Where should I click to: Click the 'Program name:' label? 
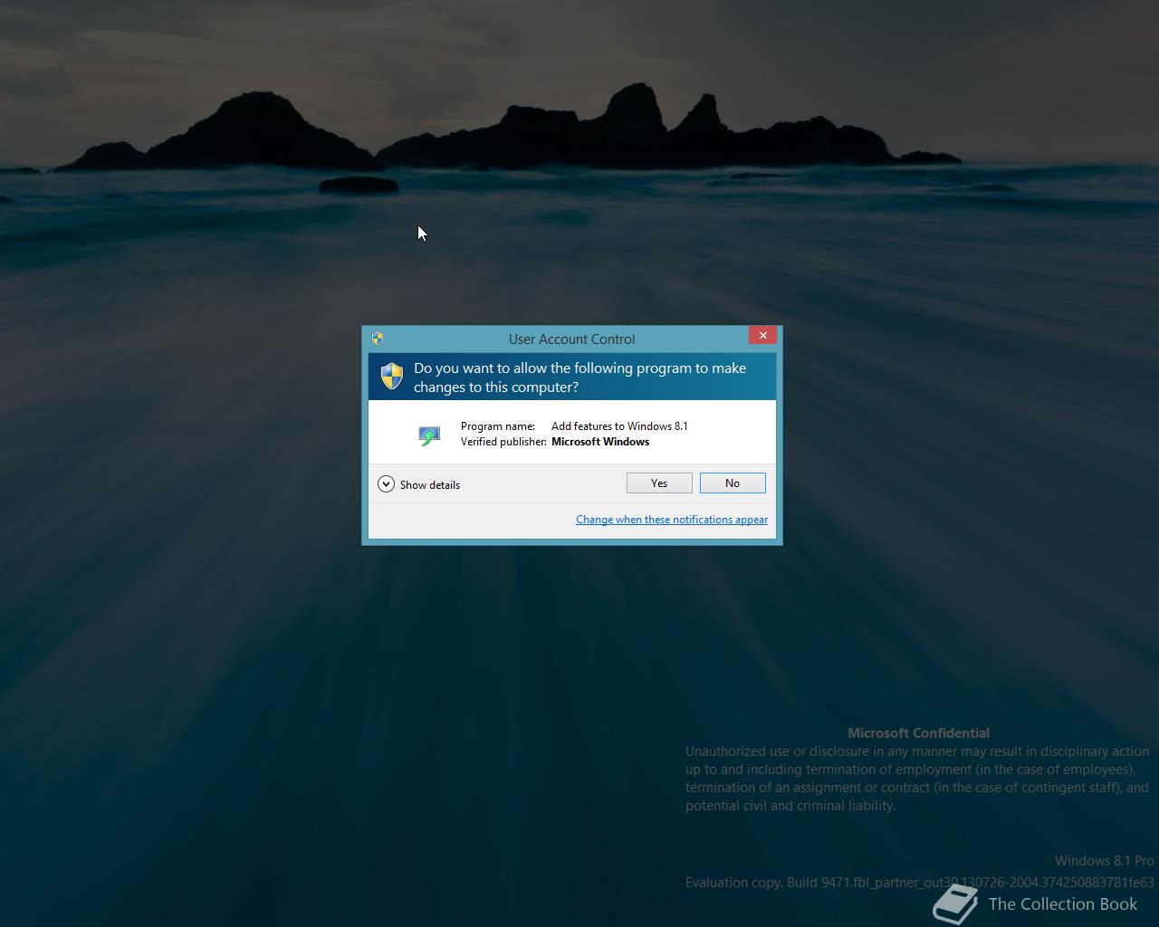point(498,426)
